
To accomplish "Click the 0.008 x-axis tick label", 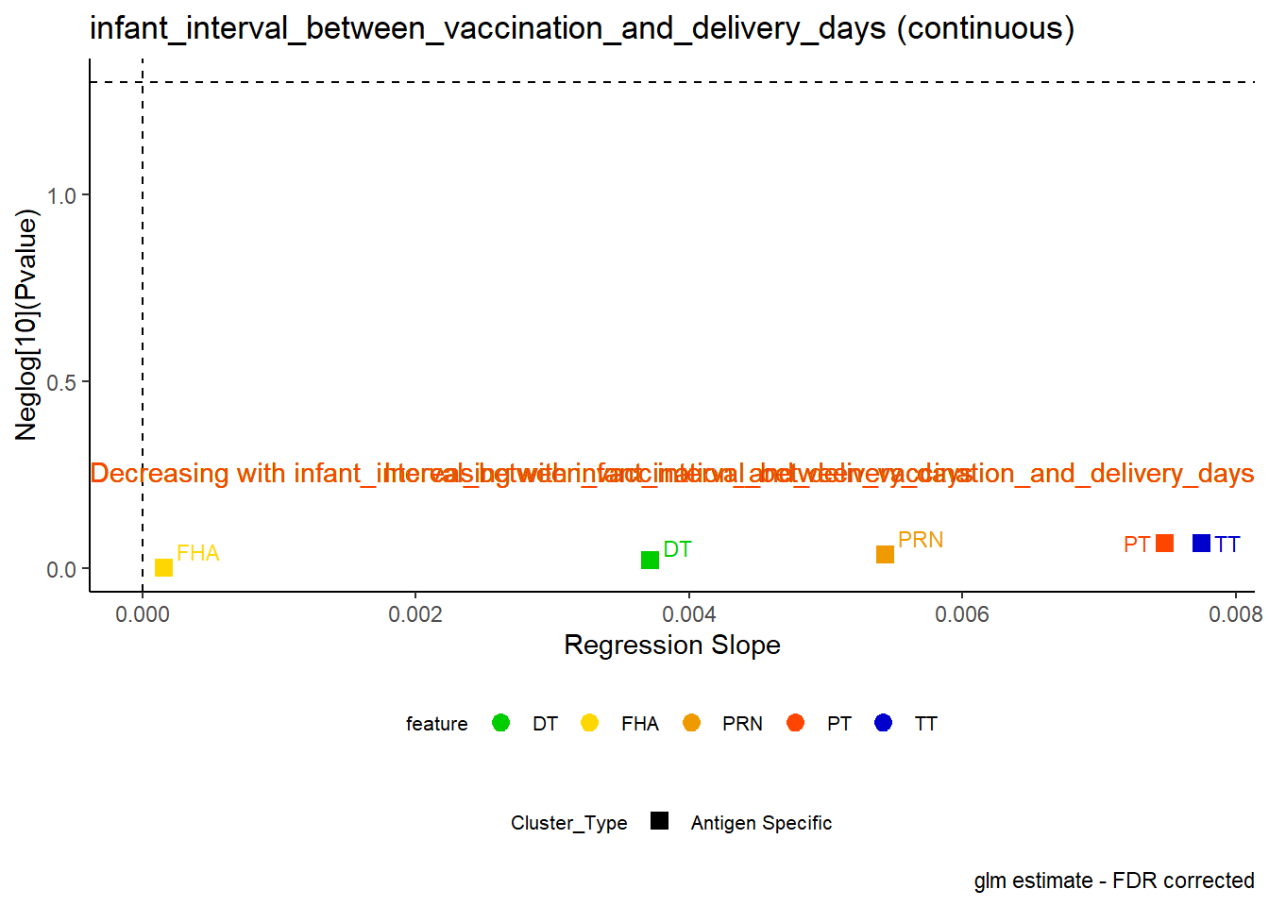I will (x=1236, y=615).
